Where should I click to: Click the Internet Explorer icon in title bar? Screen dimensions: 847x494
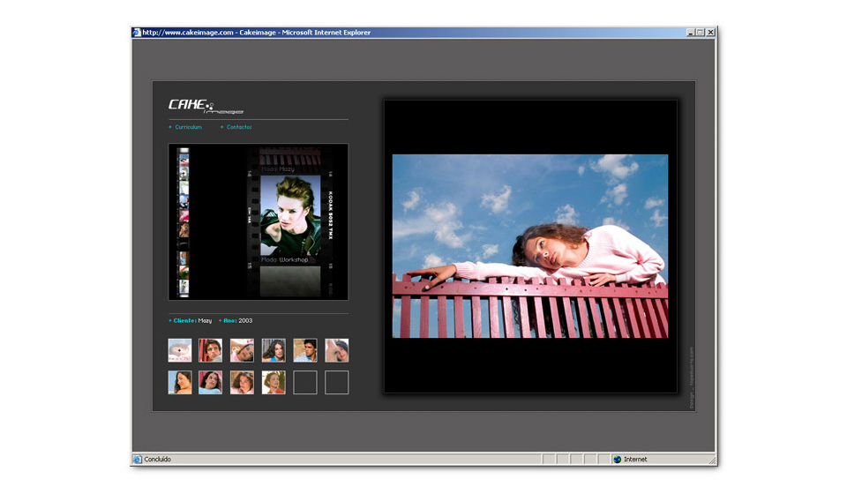click(x=137, y=33)
